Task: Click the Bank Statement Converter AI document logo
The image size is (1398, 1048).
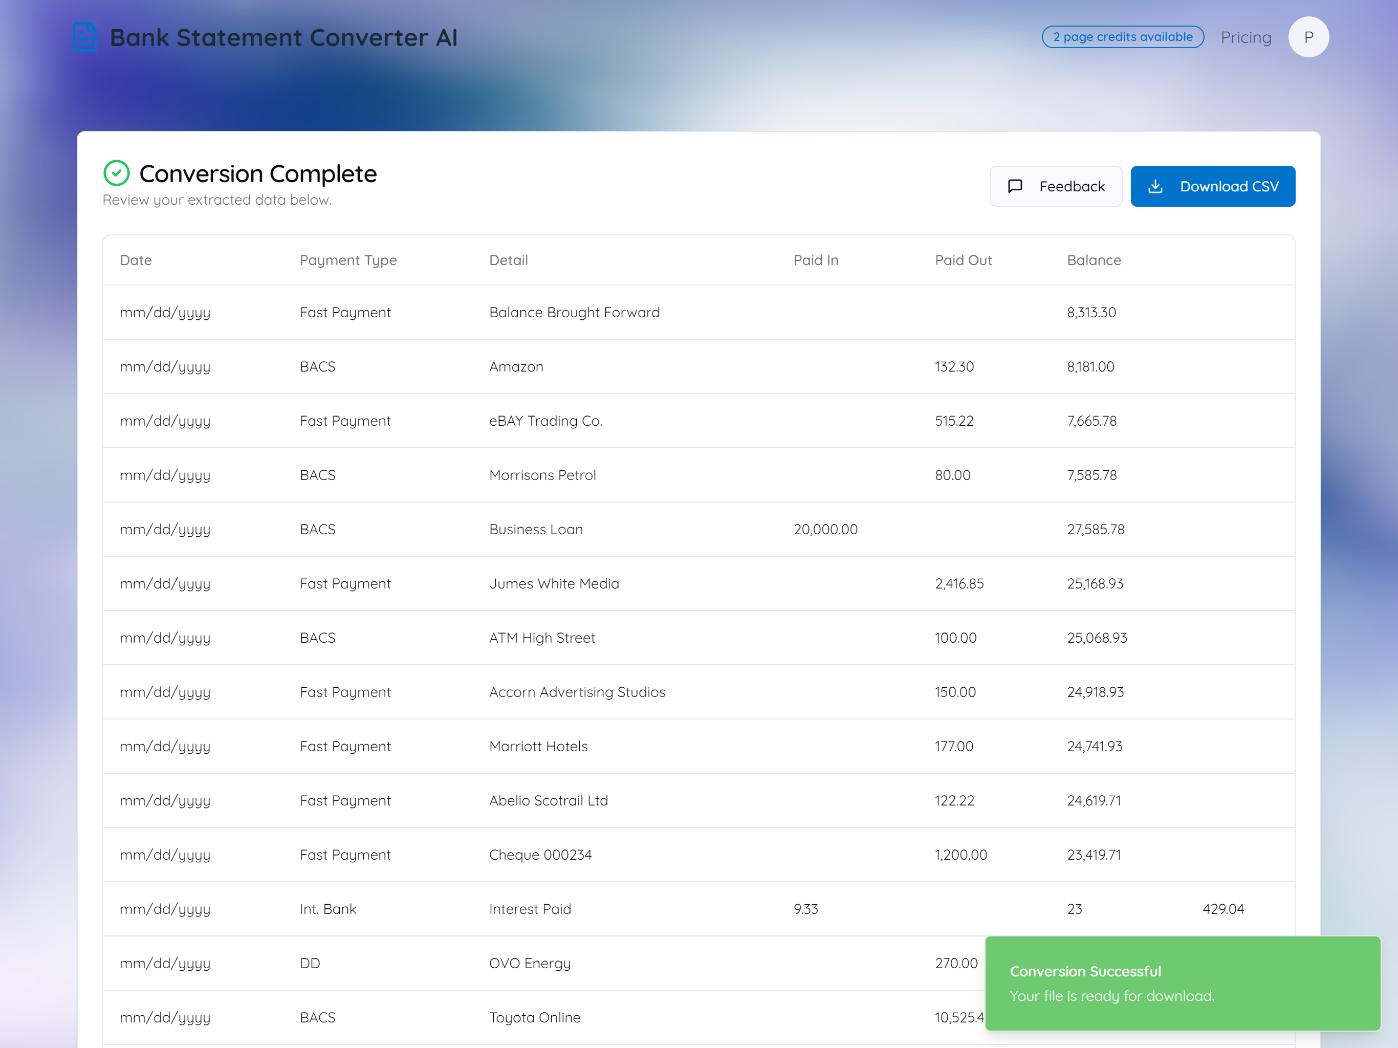Action: tap(83, 37)
